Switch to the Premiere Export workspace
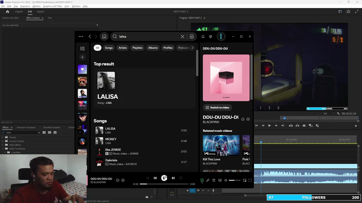 point(40,12)
